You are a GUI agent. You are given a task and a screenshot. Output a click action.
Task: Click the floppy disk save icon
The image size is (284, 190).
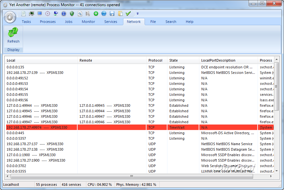click(x=112, y=14)
